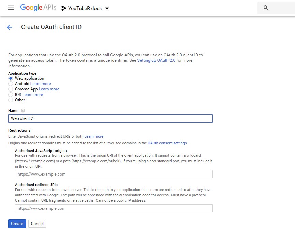Choose the Other application type

[x=11, y=100]
